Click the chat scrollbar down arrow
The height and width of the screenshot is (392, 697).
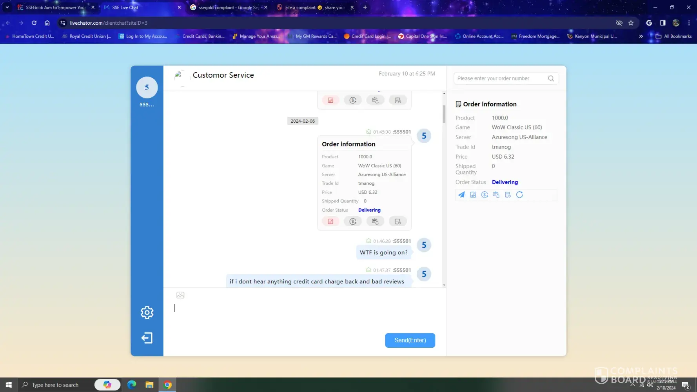tap(444, 285)
